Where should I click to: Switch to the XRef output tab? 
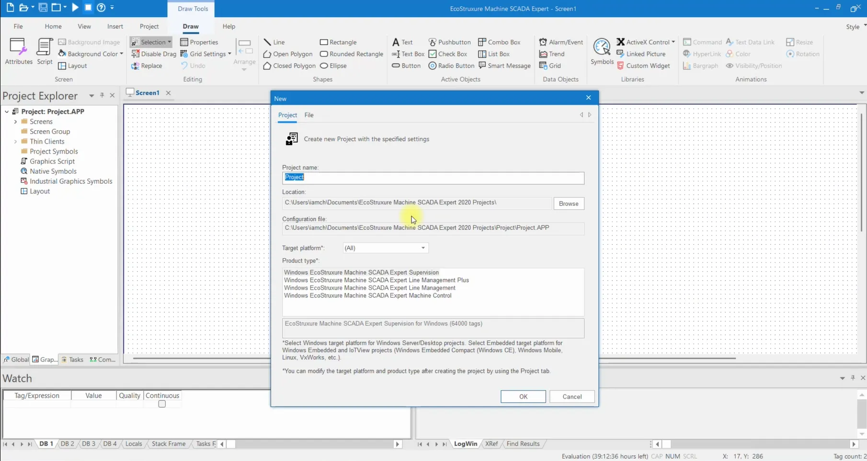tap(491, 444)
